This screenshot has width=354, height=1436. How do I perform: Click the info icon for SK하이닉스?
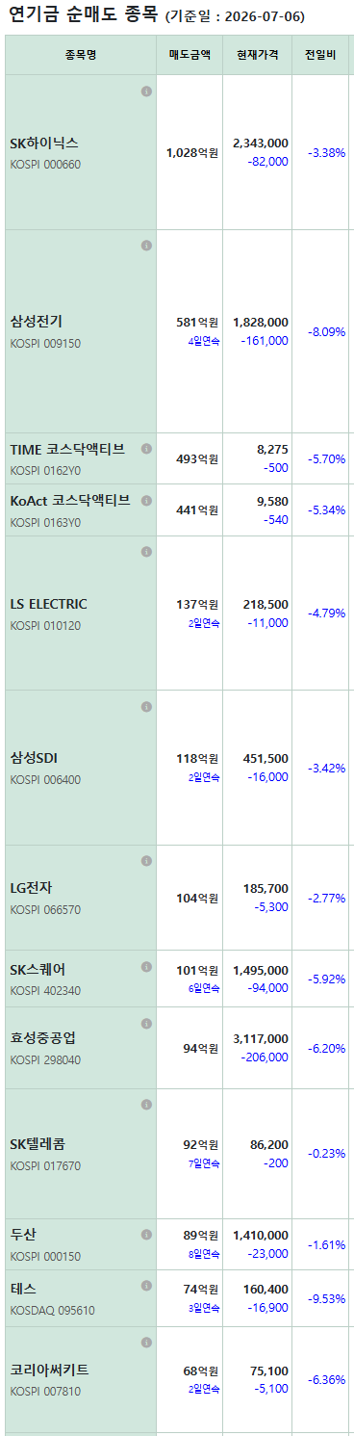click(146, 91)
